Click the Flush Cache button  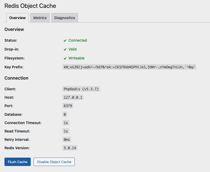click(18, 162)
